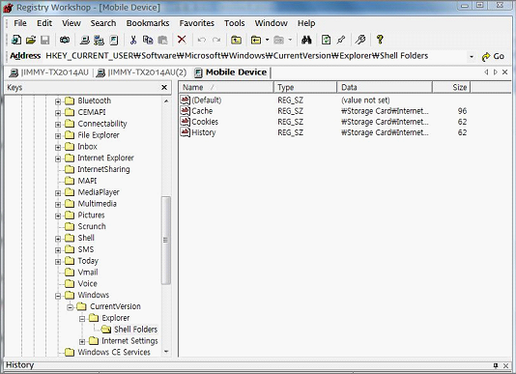This screenshot has width=516, height=374.
Task: Open a registry file using the folder icon
Action: coord(31,40)
